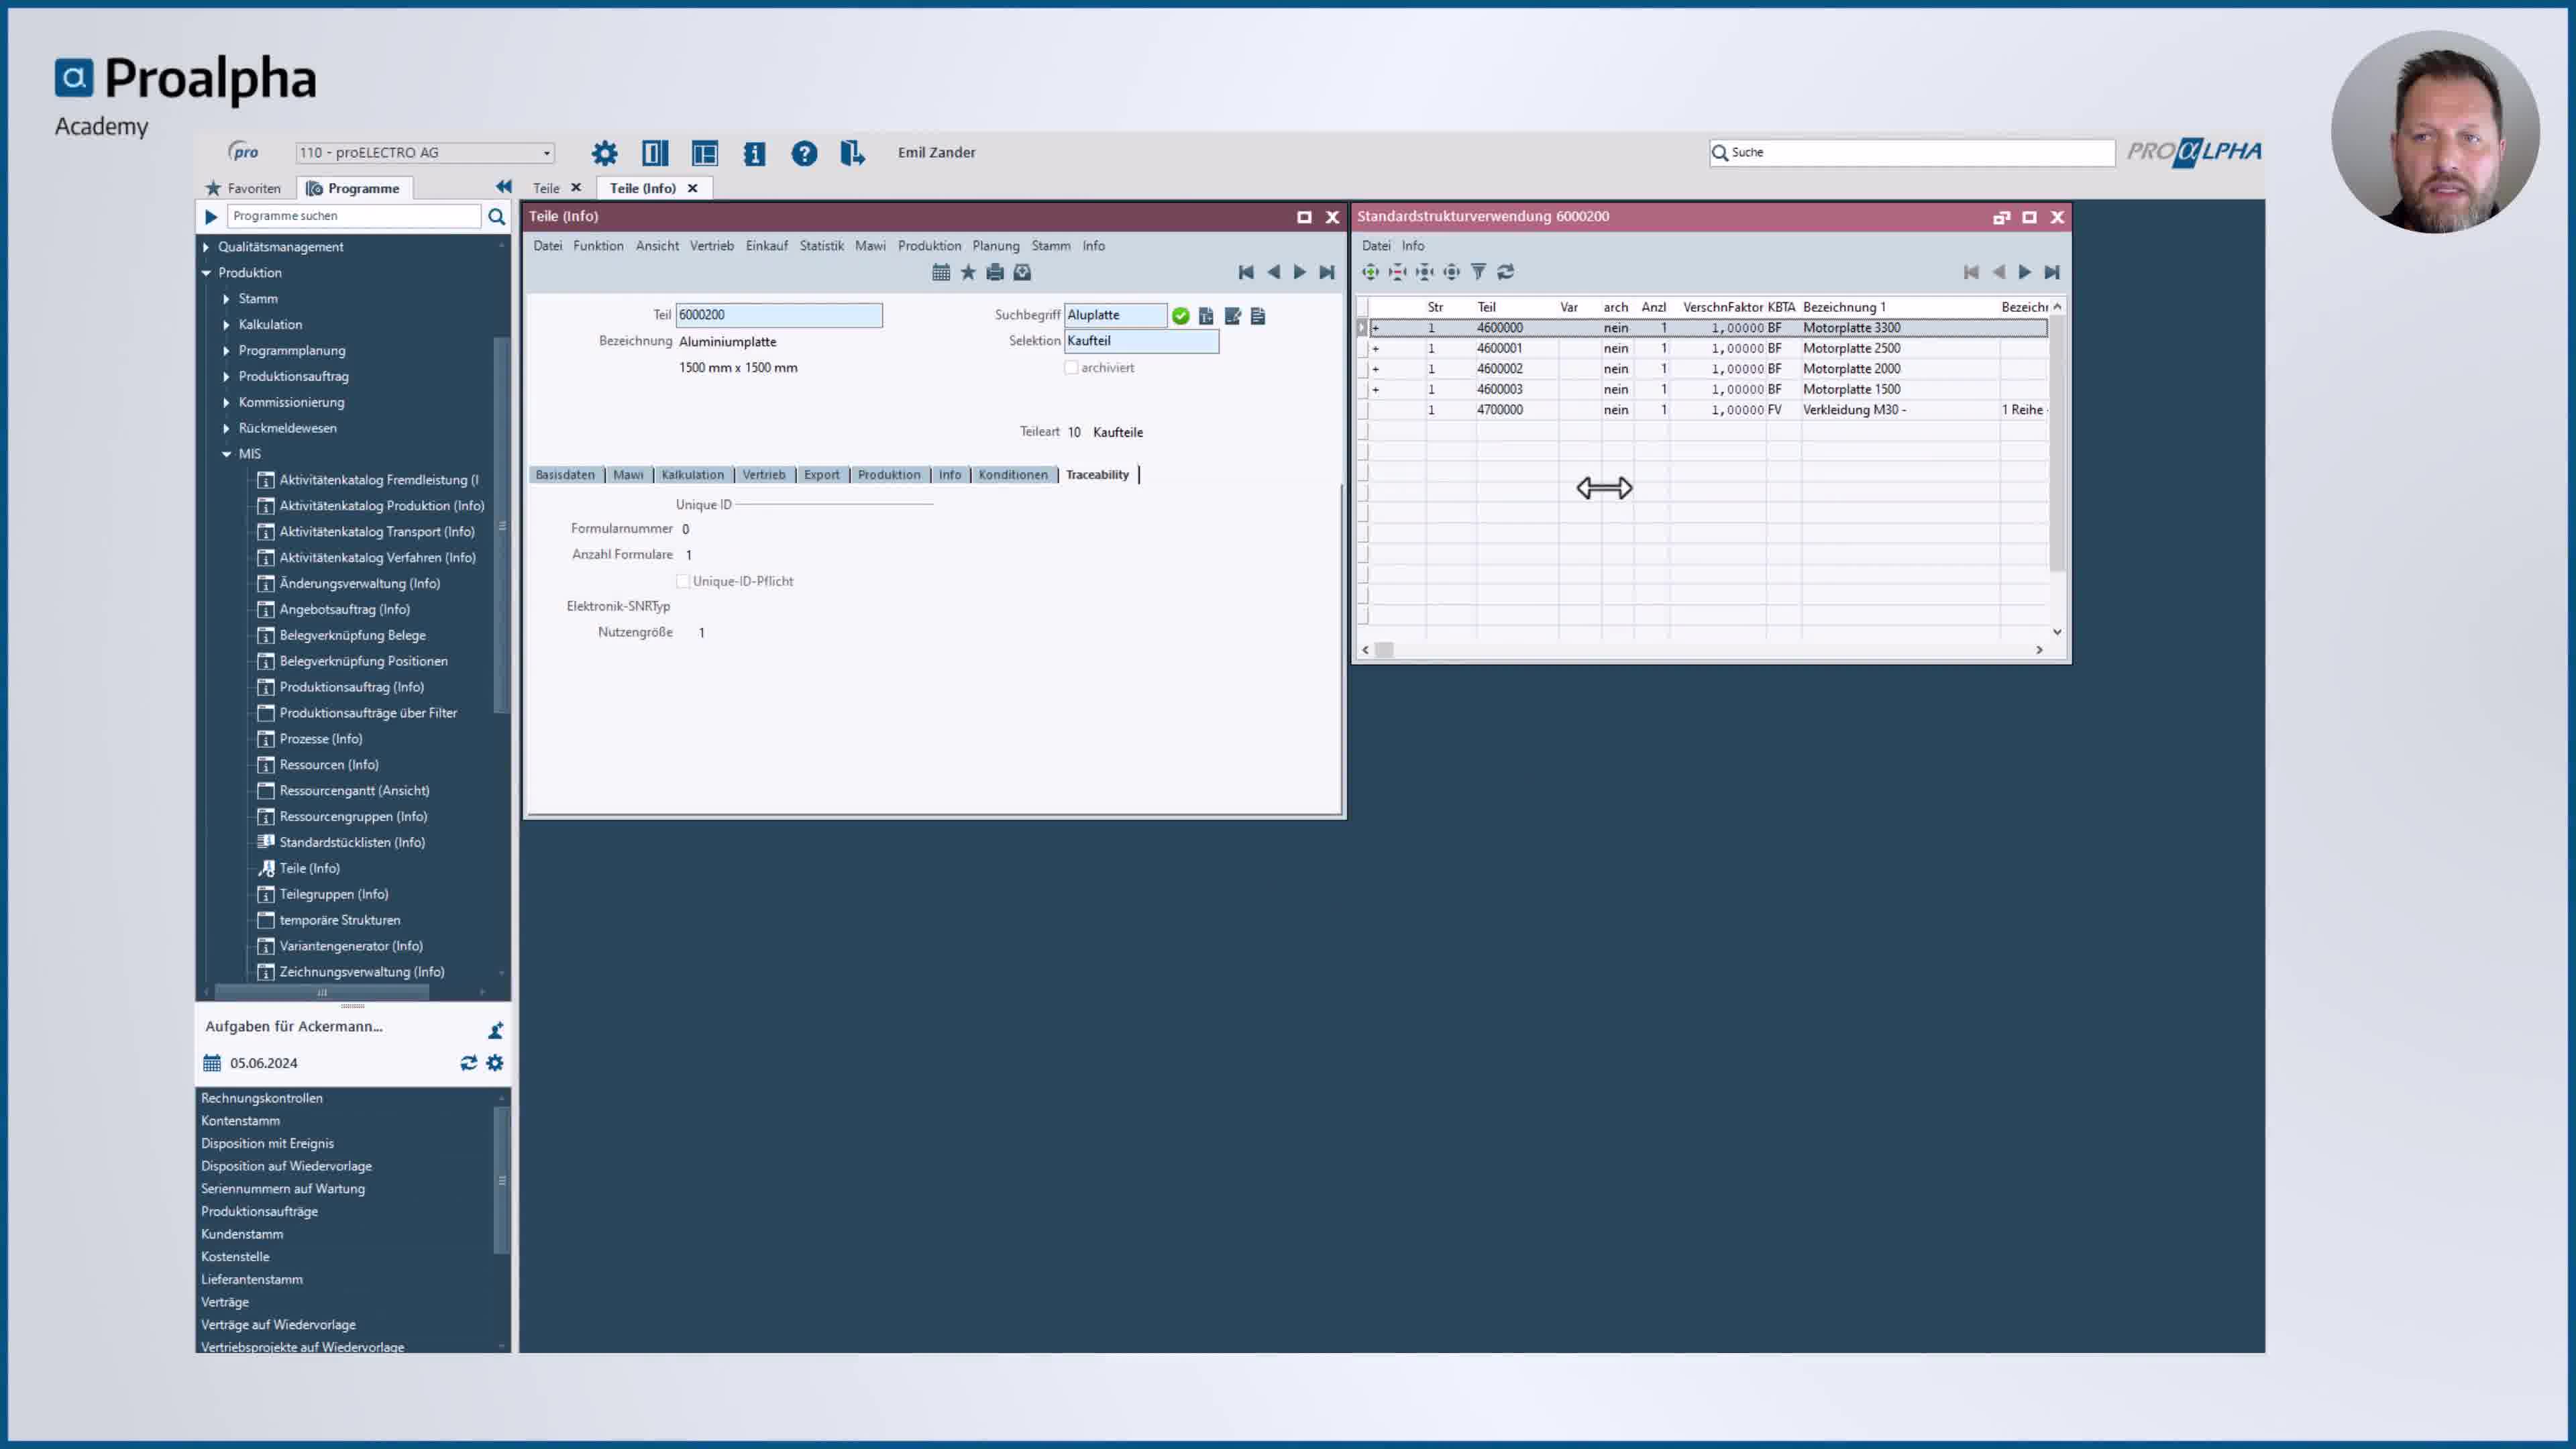2576x1449 pixels.
Task: Open Ressourcen (Info) program
Action: (x=329, y=765)
